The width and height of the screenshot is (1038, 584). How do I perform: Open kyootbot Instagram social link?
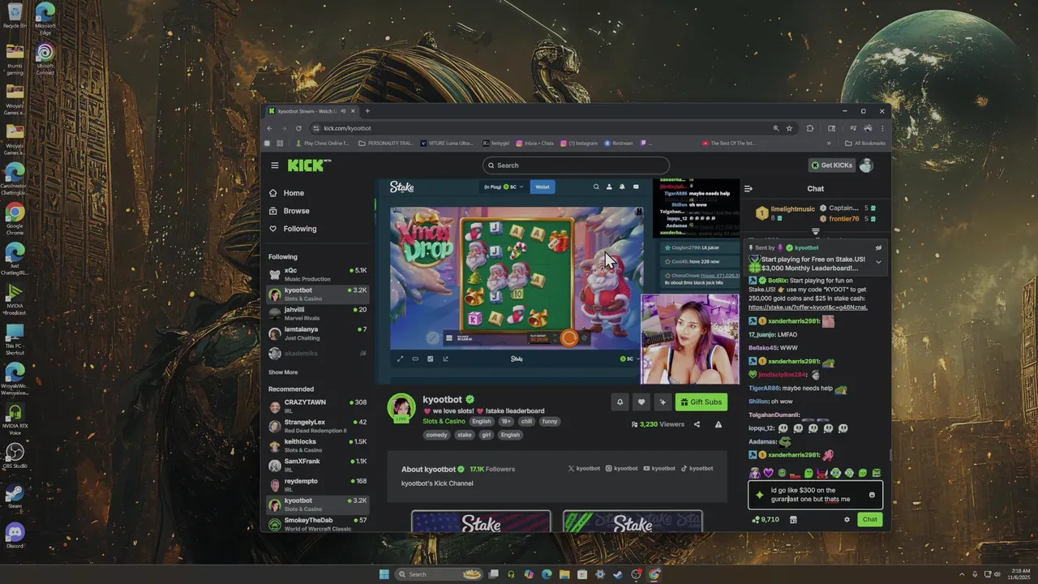(x=621, y=469)
